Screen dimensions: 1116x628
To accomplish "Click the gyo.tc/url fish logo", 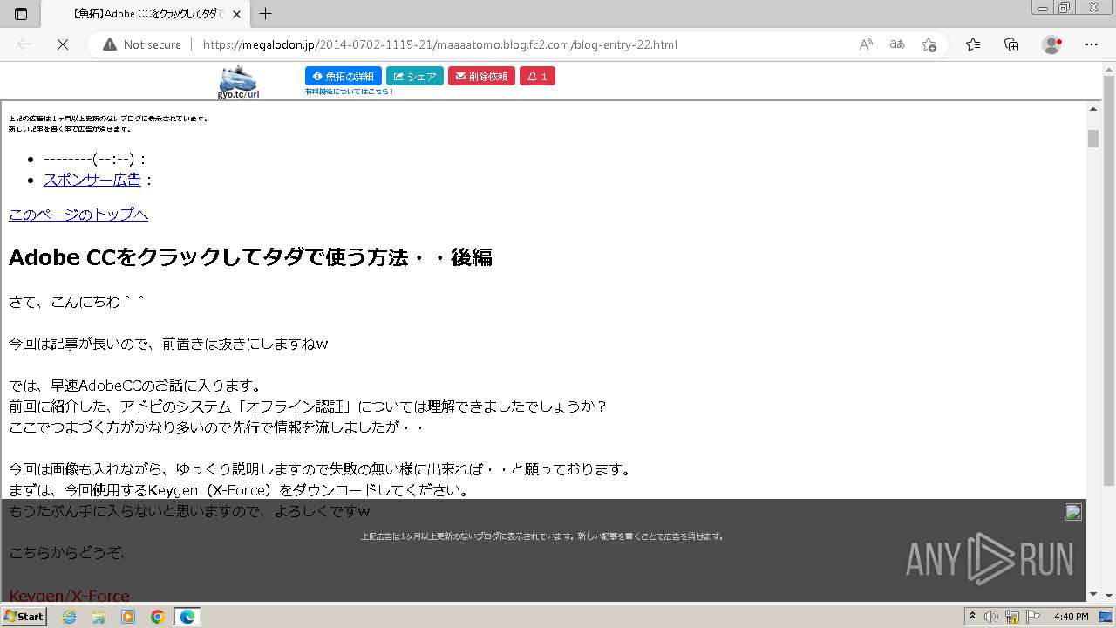I will coord(238,82).
